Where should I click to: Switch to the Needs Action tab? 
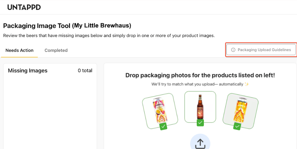click(x=19, y=50)
